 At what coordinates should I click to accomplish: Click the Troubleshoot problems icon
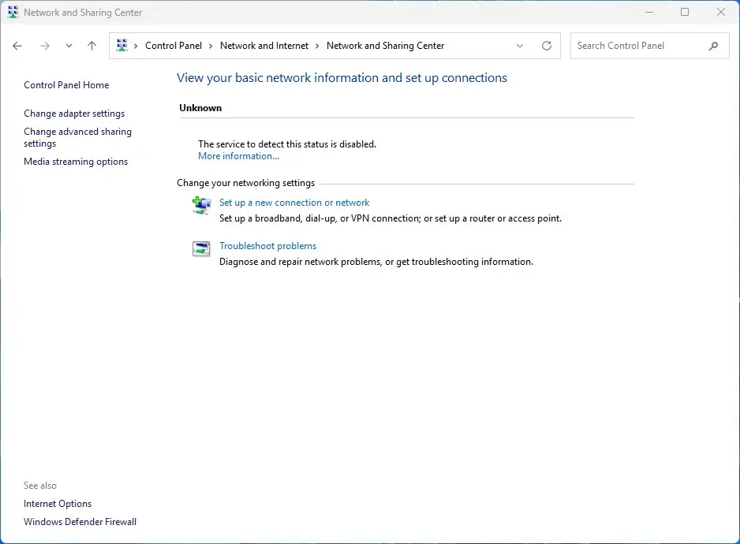[x=201, y=248]
